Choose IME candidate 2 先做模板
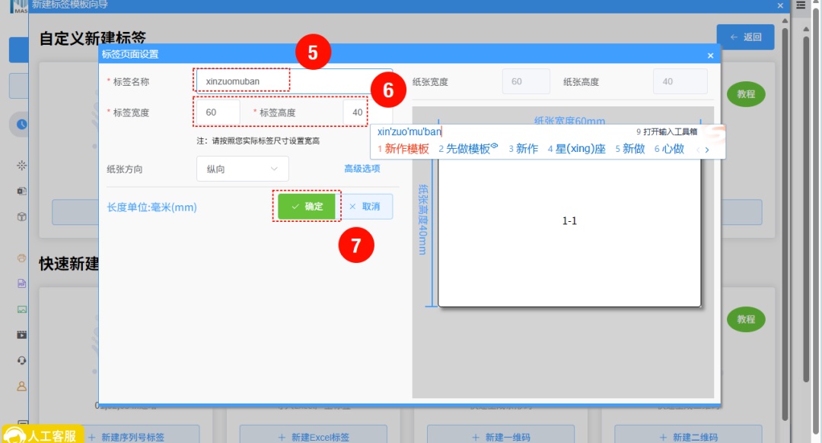 pyautogui.click(x=467, y=149)
